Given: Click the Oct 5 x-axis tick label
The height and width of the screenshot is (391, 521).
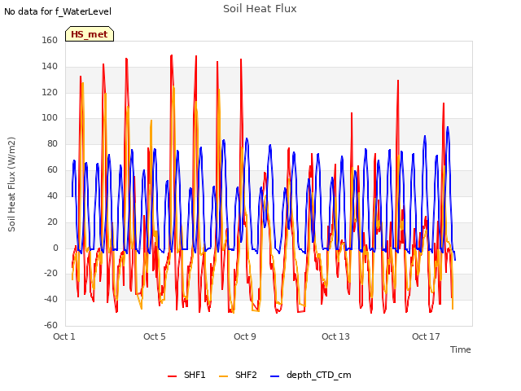Looking at the screenshot, I should tap(155, 336).
